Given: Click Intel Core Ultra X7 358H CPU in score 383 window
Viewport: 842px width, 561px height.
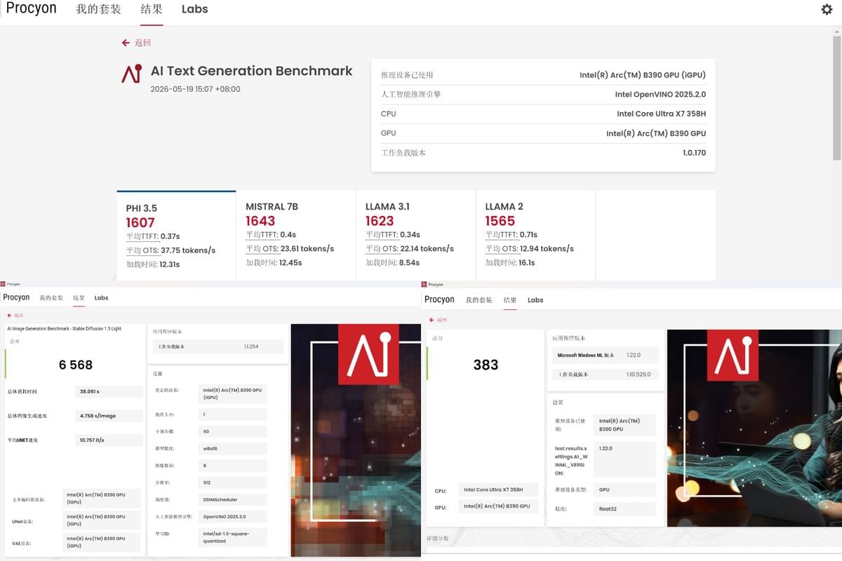Looking at the screenshot, I should tap(498, 489).
